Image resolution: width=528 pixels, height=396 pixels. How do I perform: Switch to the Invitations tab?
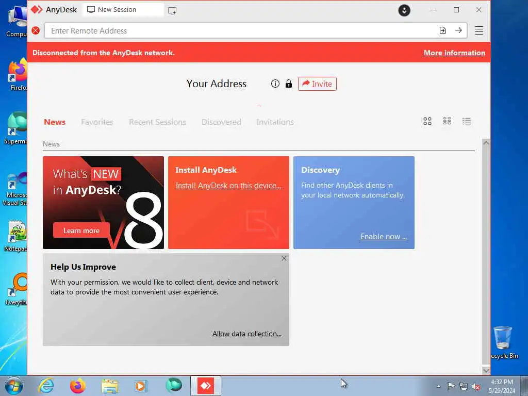pos(275,122)
